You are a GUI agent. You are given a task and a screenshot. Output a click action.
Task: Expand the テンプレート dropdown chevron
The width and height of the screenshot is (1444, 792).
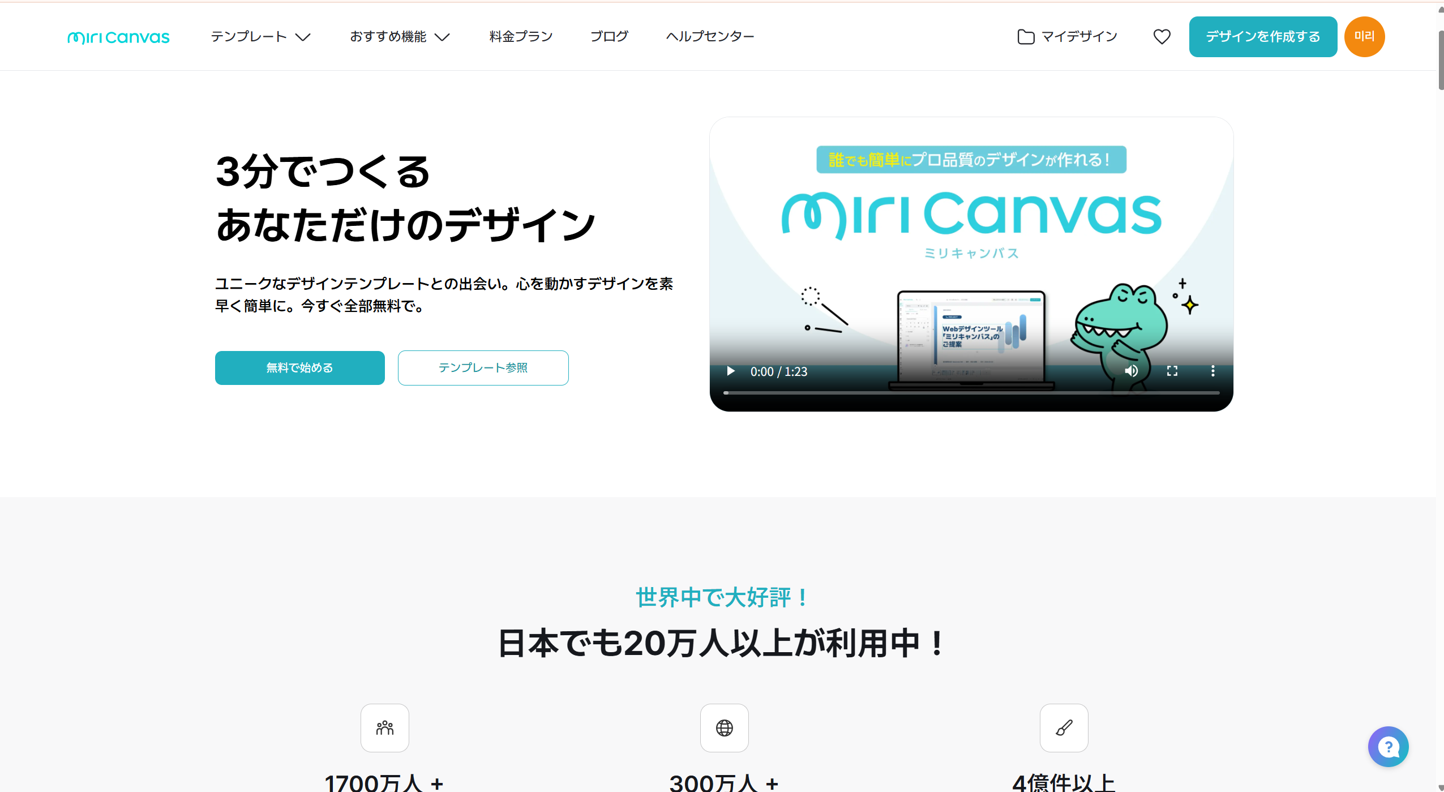pyautogui.click(x=303, y=37)
